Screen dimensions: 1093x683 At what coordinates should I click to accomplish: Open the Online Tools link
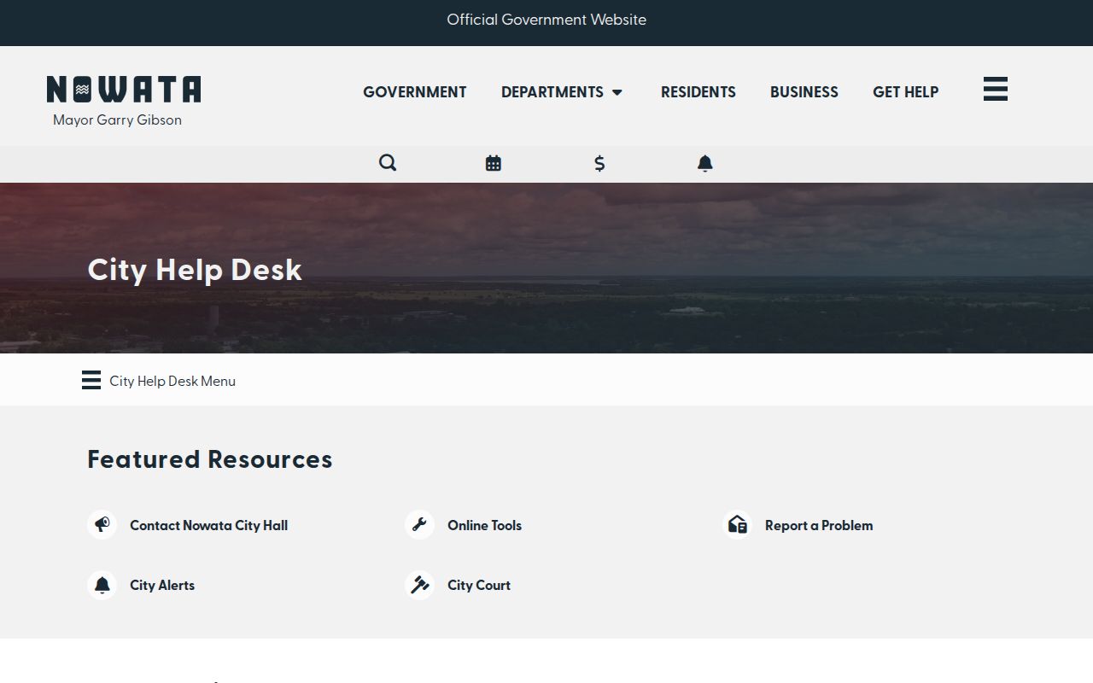coord(484,525)
